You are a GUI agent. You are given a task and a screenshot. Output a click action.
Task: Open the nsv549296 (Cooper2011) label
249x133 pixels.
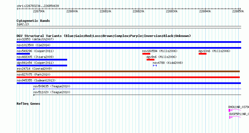click(x=35, y=51)
